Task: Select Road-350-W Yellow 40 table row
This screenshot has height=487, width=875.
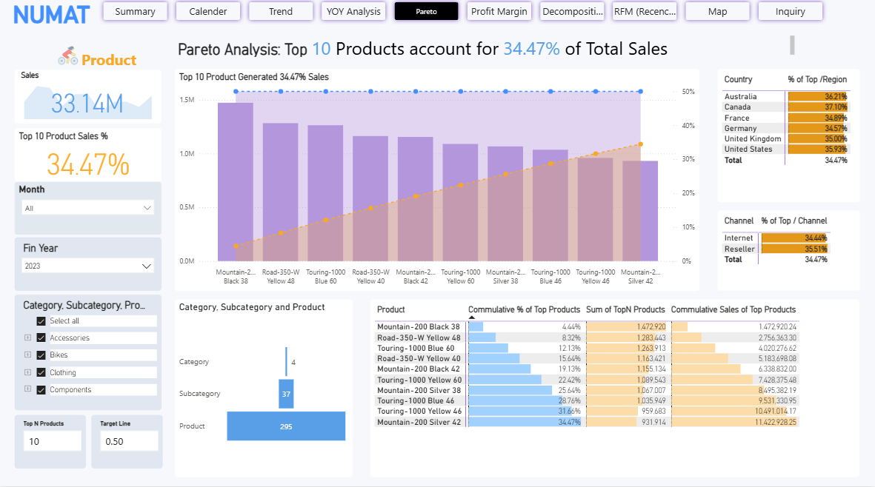Action: click(587, 359)
